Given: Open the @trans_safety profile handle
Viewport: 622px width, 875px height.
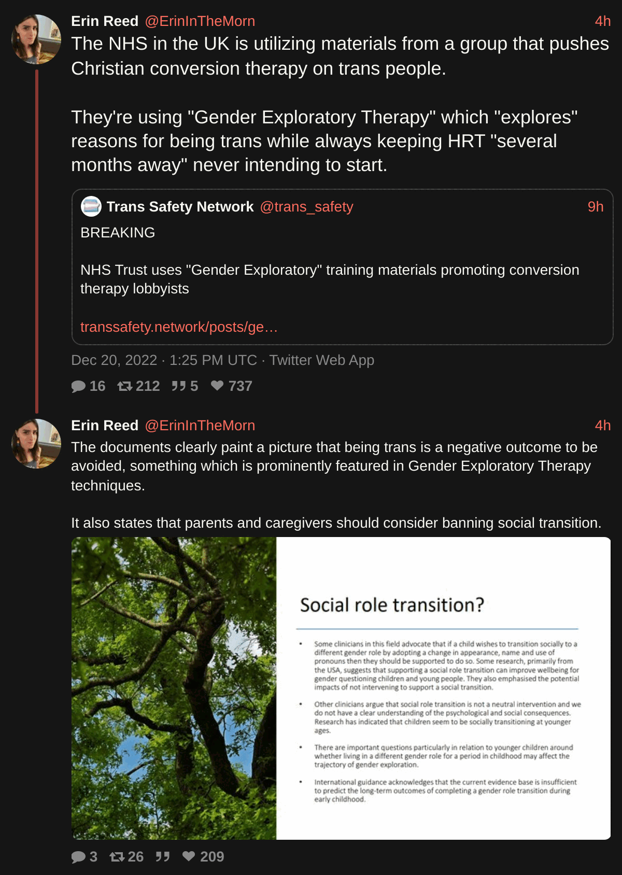Looking at the screenshot, I should coord(306,207).
